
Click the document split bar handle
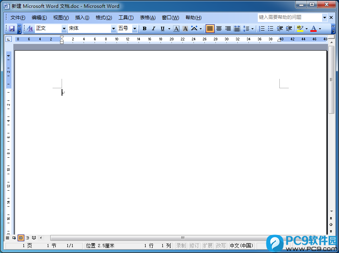331,38
